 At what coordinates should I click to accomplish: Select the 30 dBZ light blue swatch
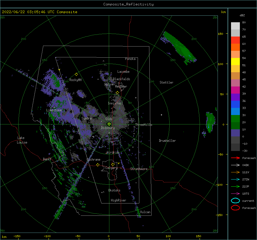(235, 111)
